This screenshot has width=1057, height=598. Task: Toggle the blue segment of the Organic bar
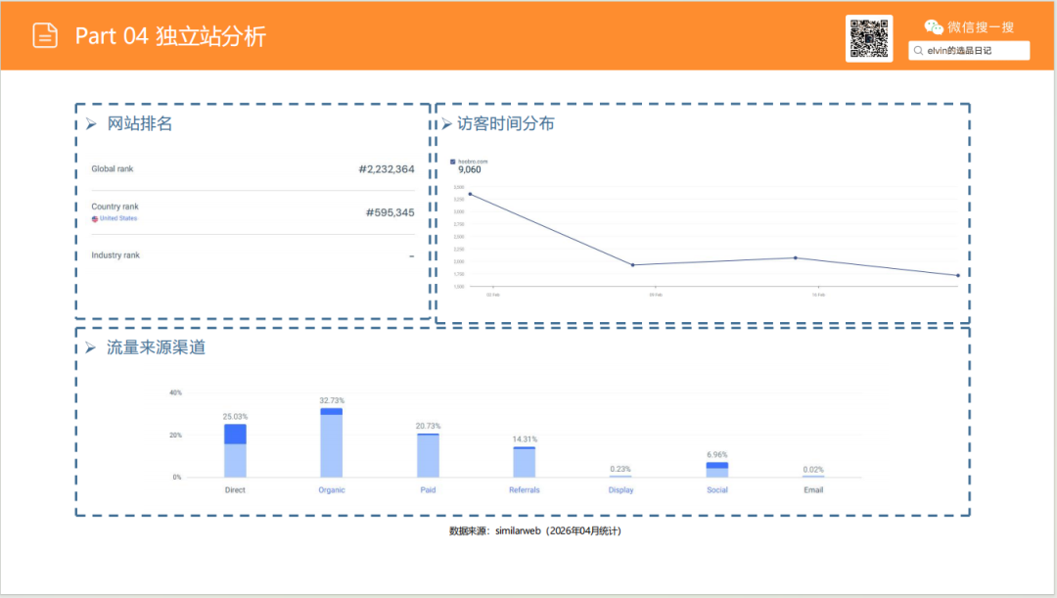(x=331, y=412)
